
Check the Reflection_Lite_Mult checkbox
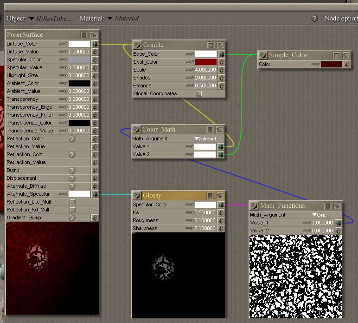[x=72, y=202]
